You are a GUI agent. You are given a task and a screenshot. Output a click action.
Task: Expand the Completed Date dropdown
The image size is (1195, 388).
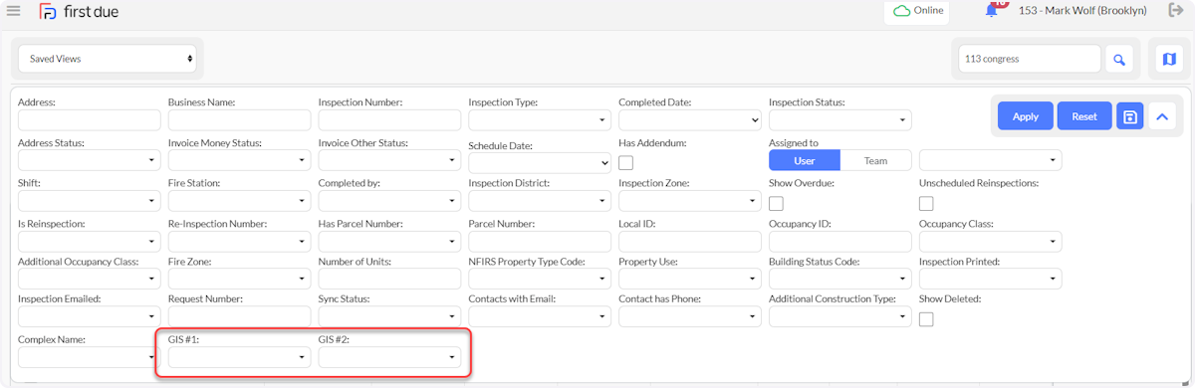690,120
